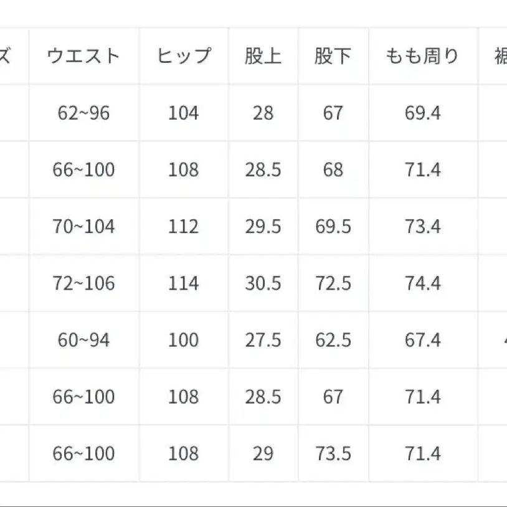Click the ヒップ column header

click(x=183, y=56)
